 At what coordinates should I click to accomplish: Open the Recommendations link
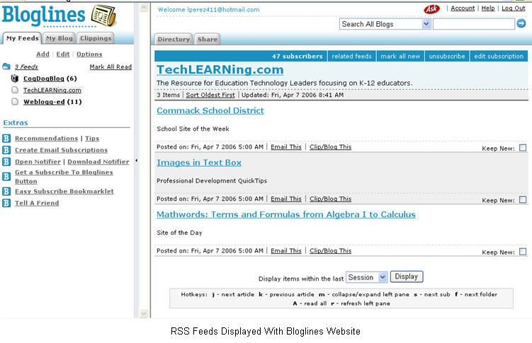pyautogui.click(x=47, y=138)
